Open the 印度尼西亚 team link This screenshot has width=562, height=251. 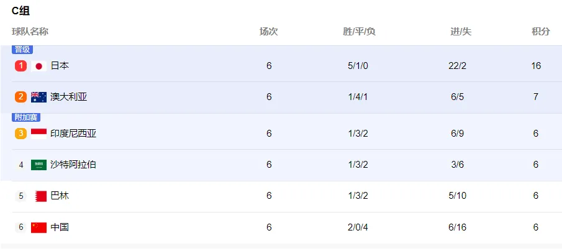point(73,134)
